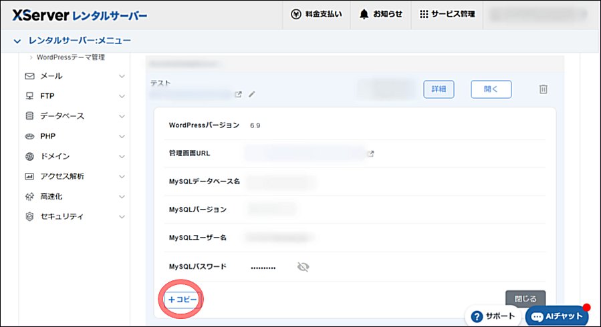Open the サポート help button
The height and width of the screenshot is (327, 601).
pos(493,316)
